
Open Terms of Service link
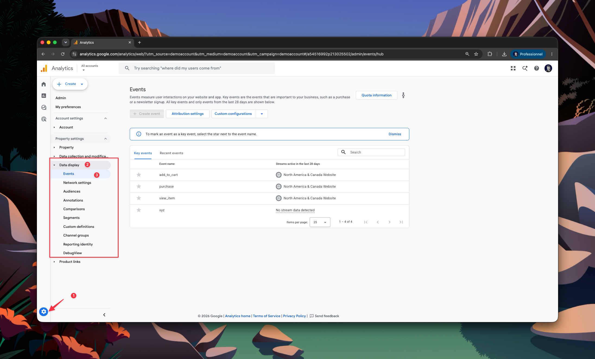pos(267,316)
